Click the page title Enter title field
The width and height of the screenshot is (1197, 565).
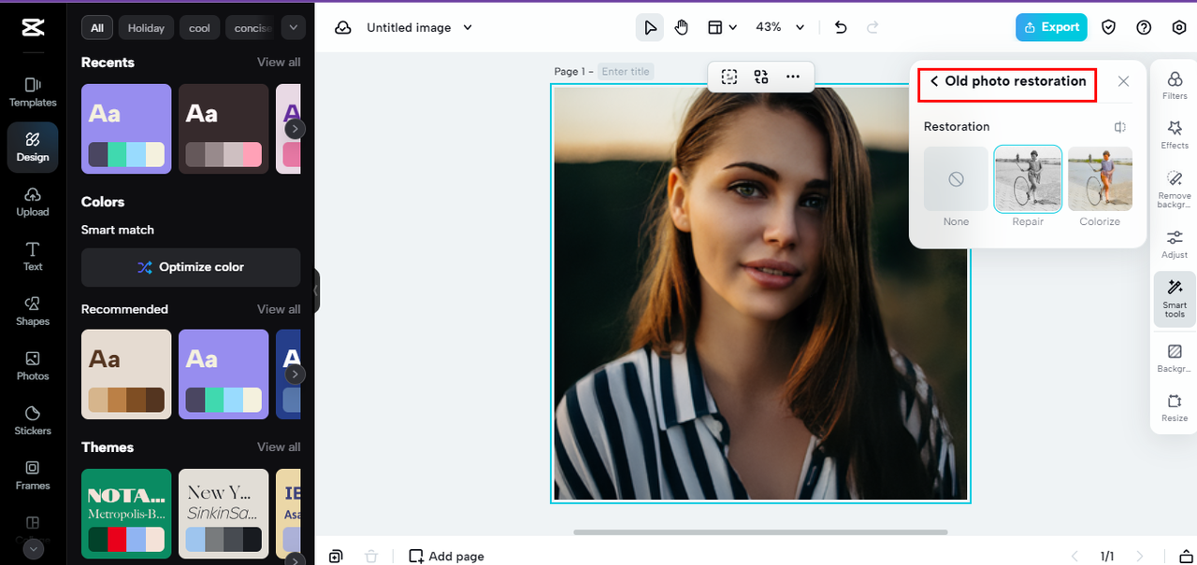626,72
